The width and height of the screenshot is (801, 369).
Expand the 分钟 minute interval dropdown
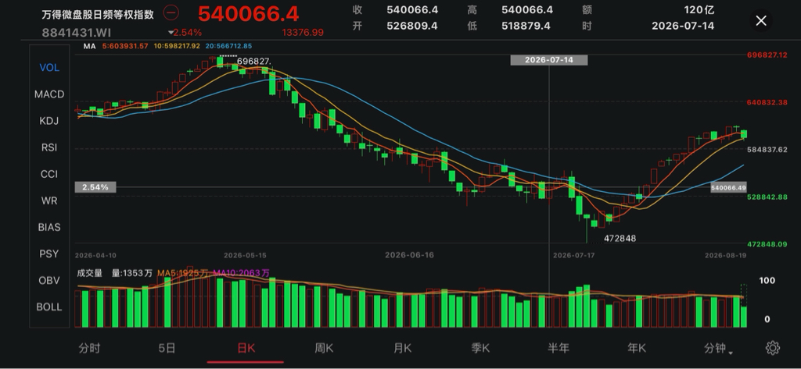[x=719, y=349]
